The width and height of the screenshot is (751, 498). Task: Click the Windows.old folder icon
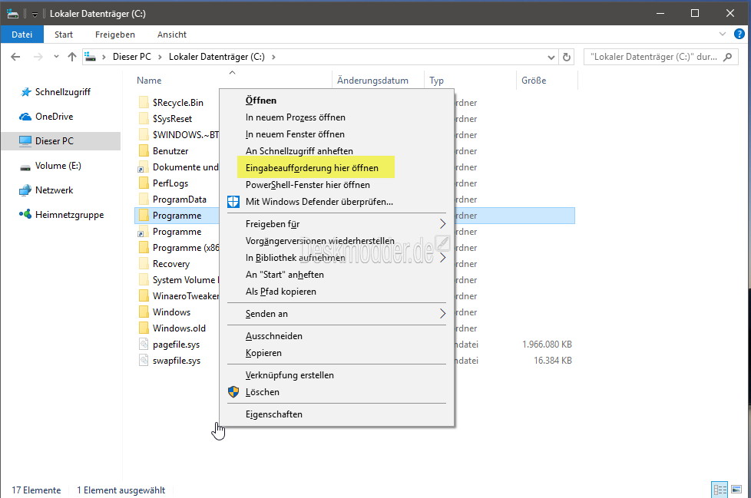coord(144,328)
